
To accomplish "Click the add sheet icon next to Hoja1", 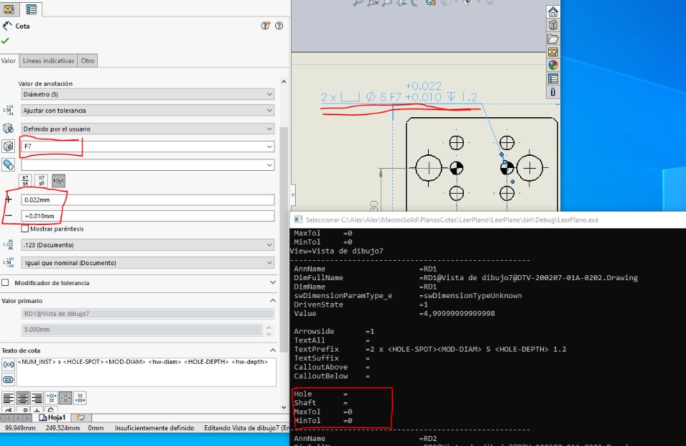I will click(x=81, y=417).
